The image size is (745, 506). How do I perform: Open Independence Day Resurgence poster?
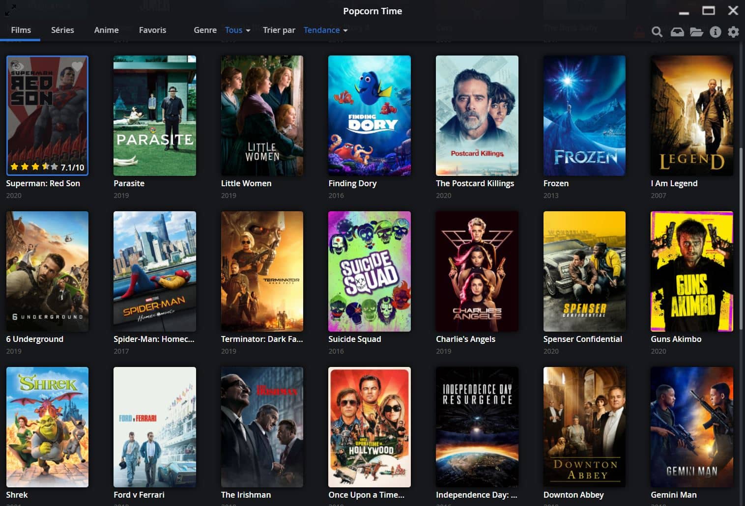click(477, 427)
